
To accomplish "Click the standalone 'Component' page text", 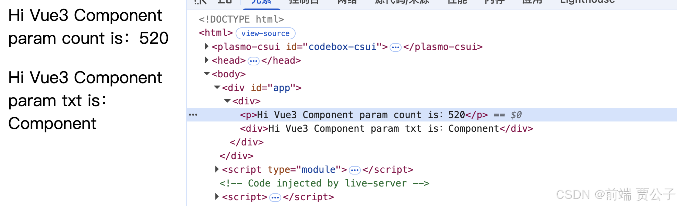I will click(52, 124).
